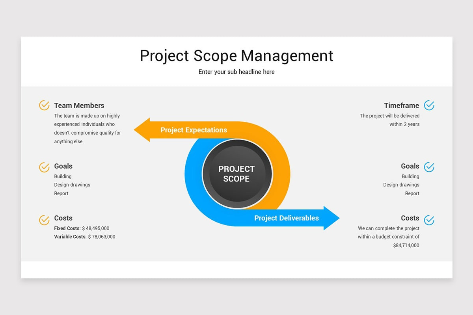The image size is (473, 315).
Task: Click the dark PROJECT SCOPE center circle
Action: point(236,174)
